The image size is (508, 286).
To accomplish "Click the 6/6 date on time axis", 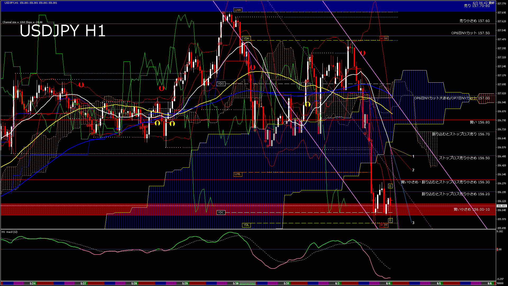I will (x=490, y=283).
